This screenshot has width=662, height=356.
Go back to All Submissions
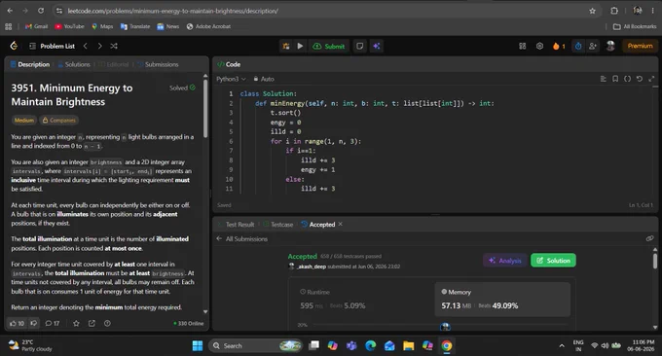(x=241, y=238)
